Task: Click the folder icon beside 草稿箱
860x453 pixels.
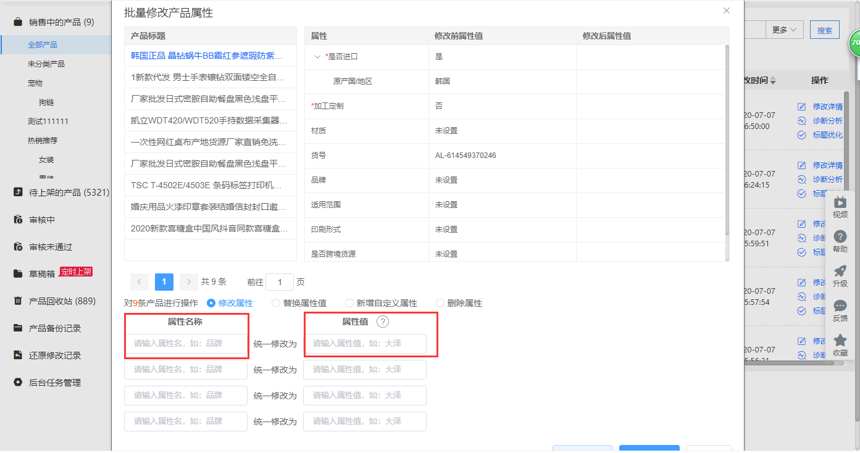Action: pyautogui.click(x=18, y=274)
